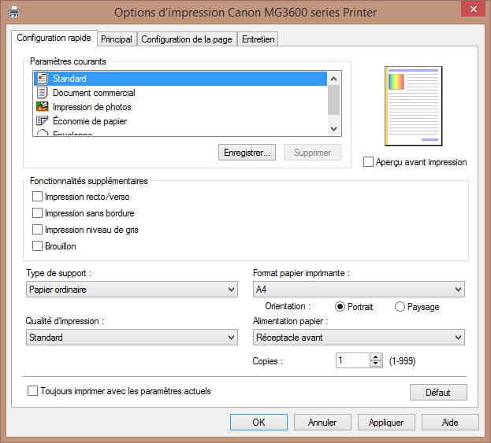
Task: Click the Annuler button
Action: (322, 423)
